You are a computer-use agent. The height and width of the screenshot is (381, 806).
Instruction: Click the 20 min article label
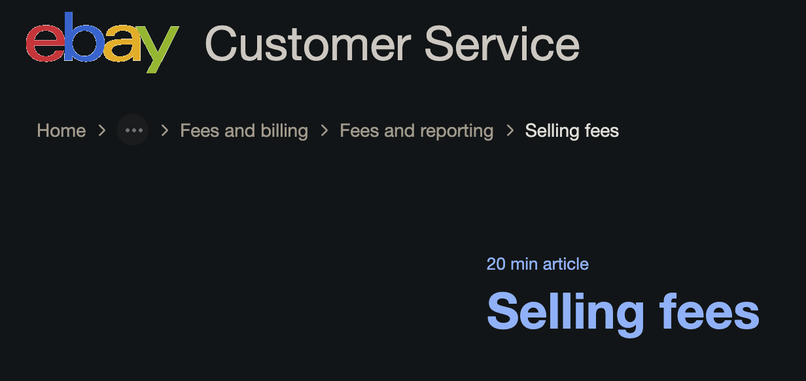537,263
